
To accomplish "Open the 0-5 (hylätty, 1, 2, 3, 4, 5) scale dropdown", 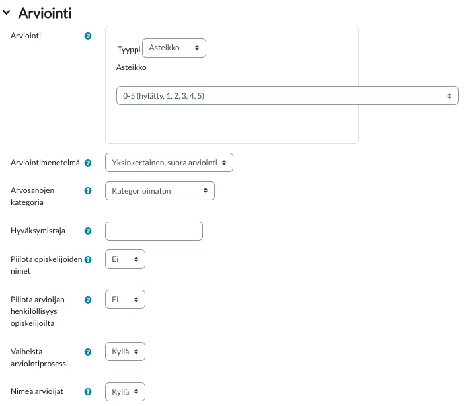I will point(287,96).
